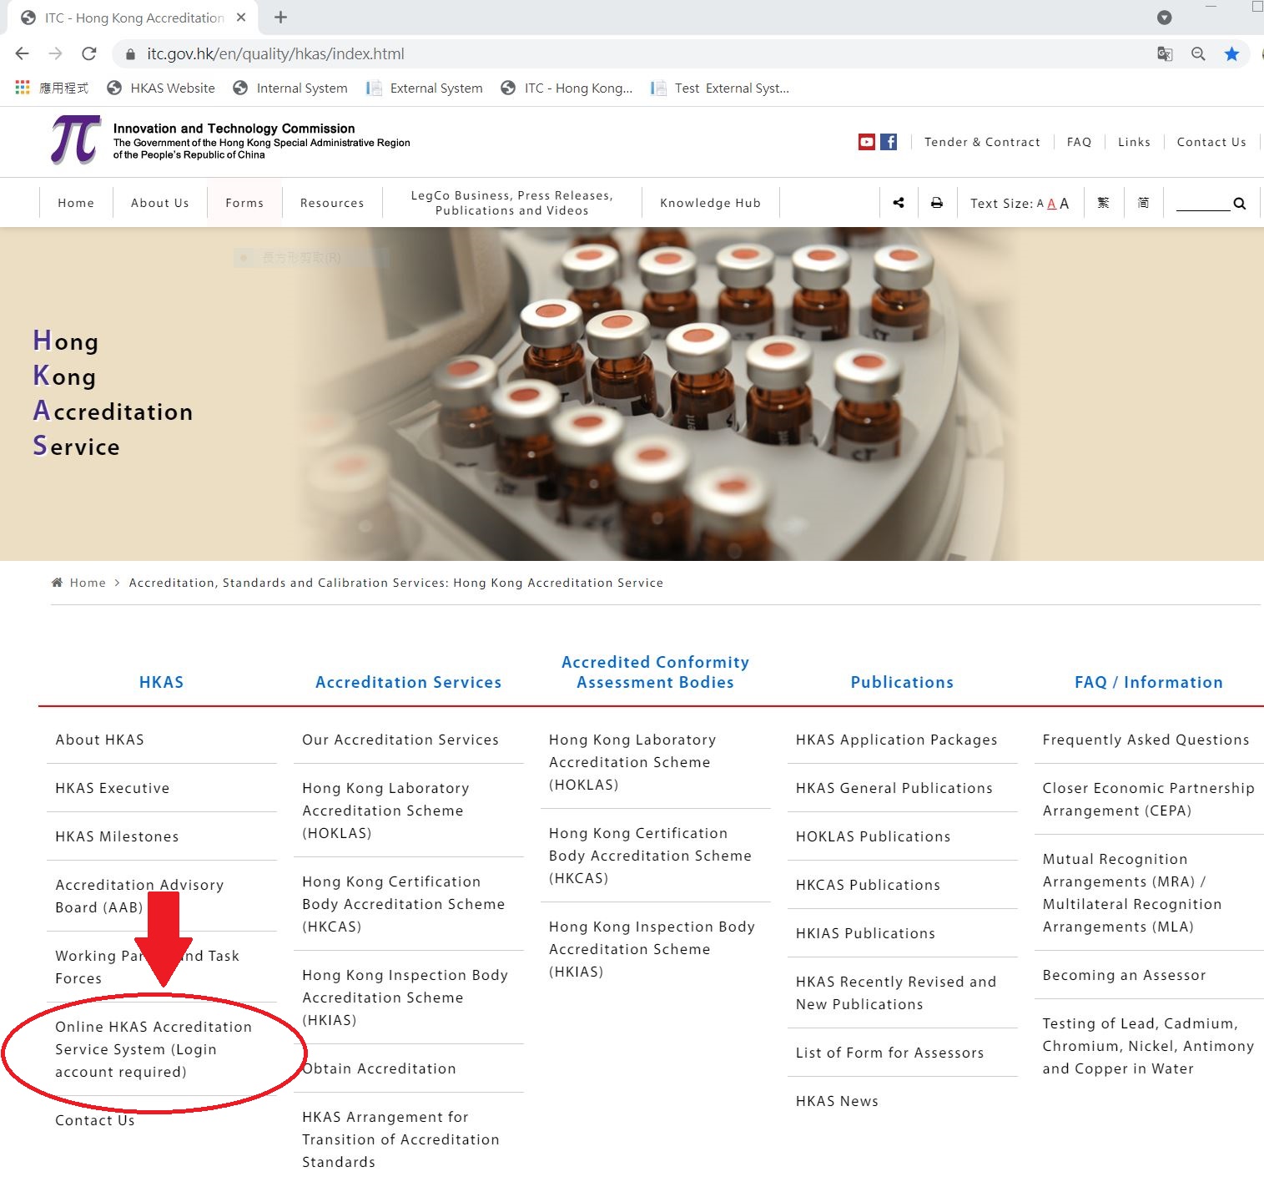Viewport: 1264px width, 1197px height.
Task: Open HOKLAS under Accredited Conformity Assessment Bodies
Action: (x=632, y=762)
